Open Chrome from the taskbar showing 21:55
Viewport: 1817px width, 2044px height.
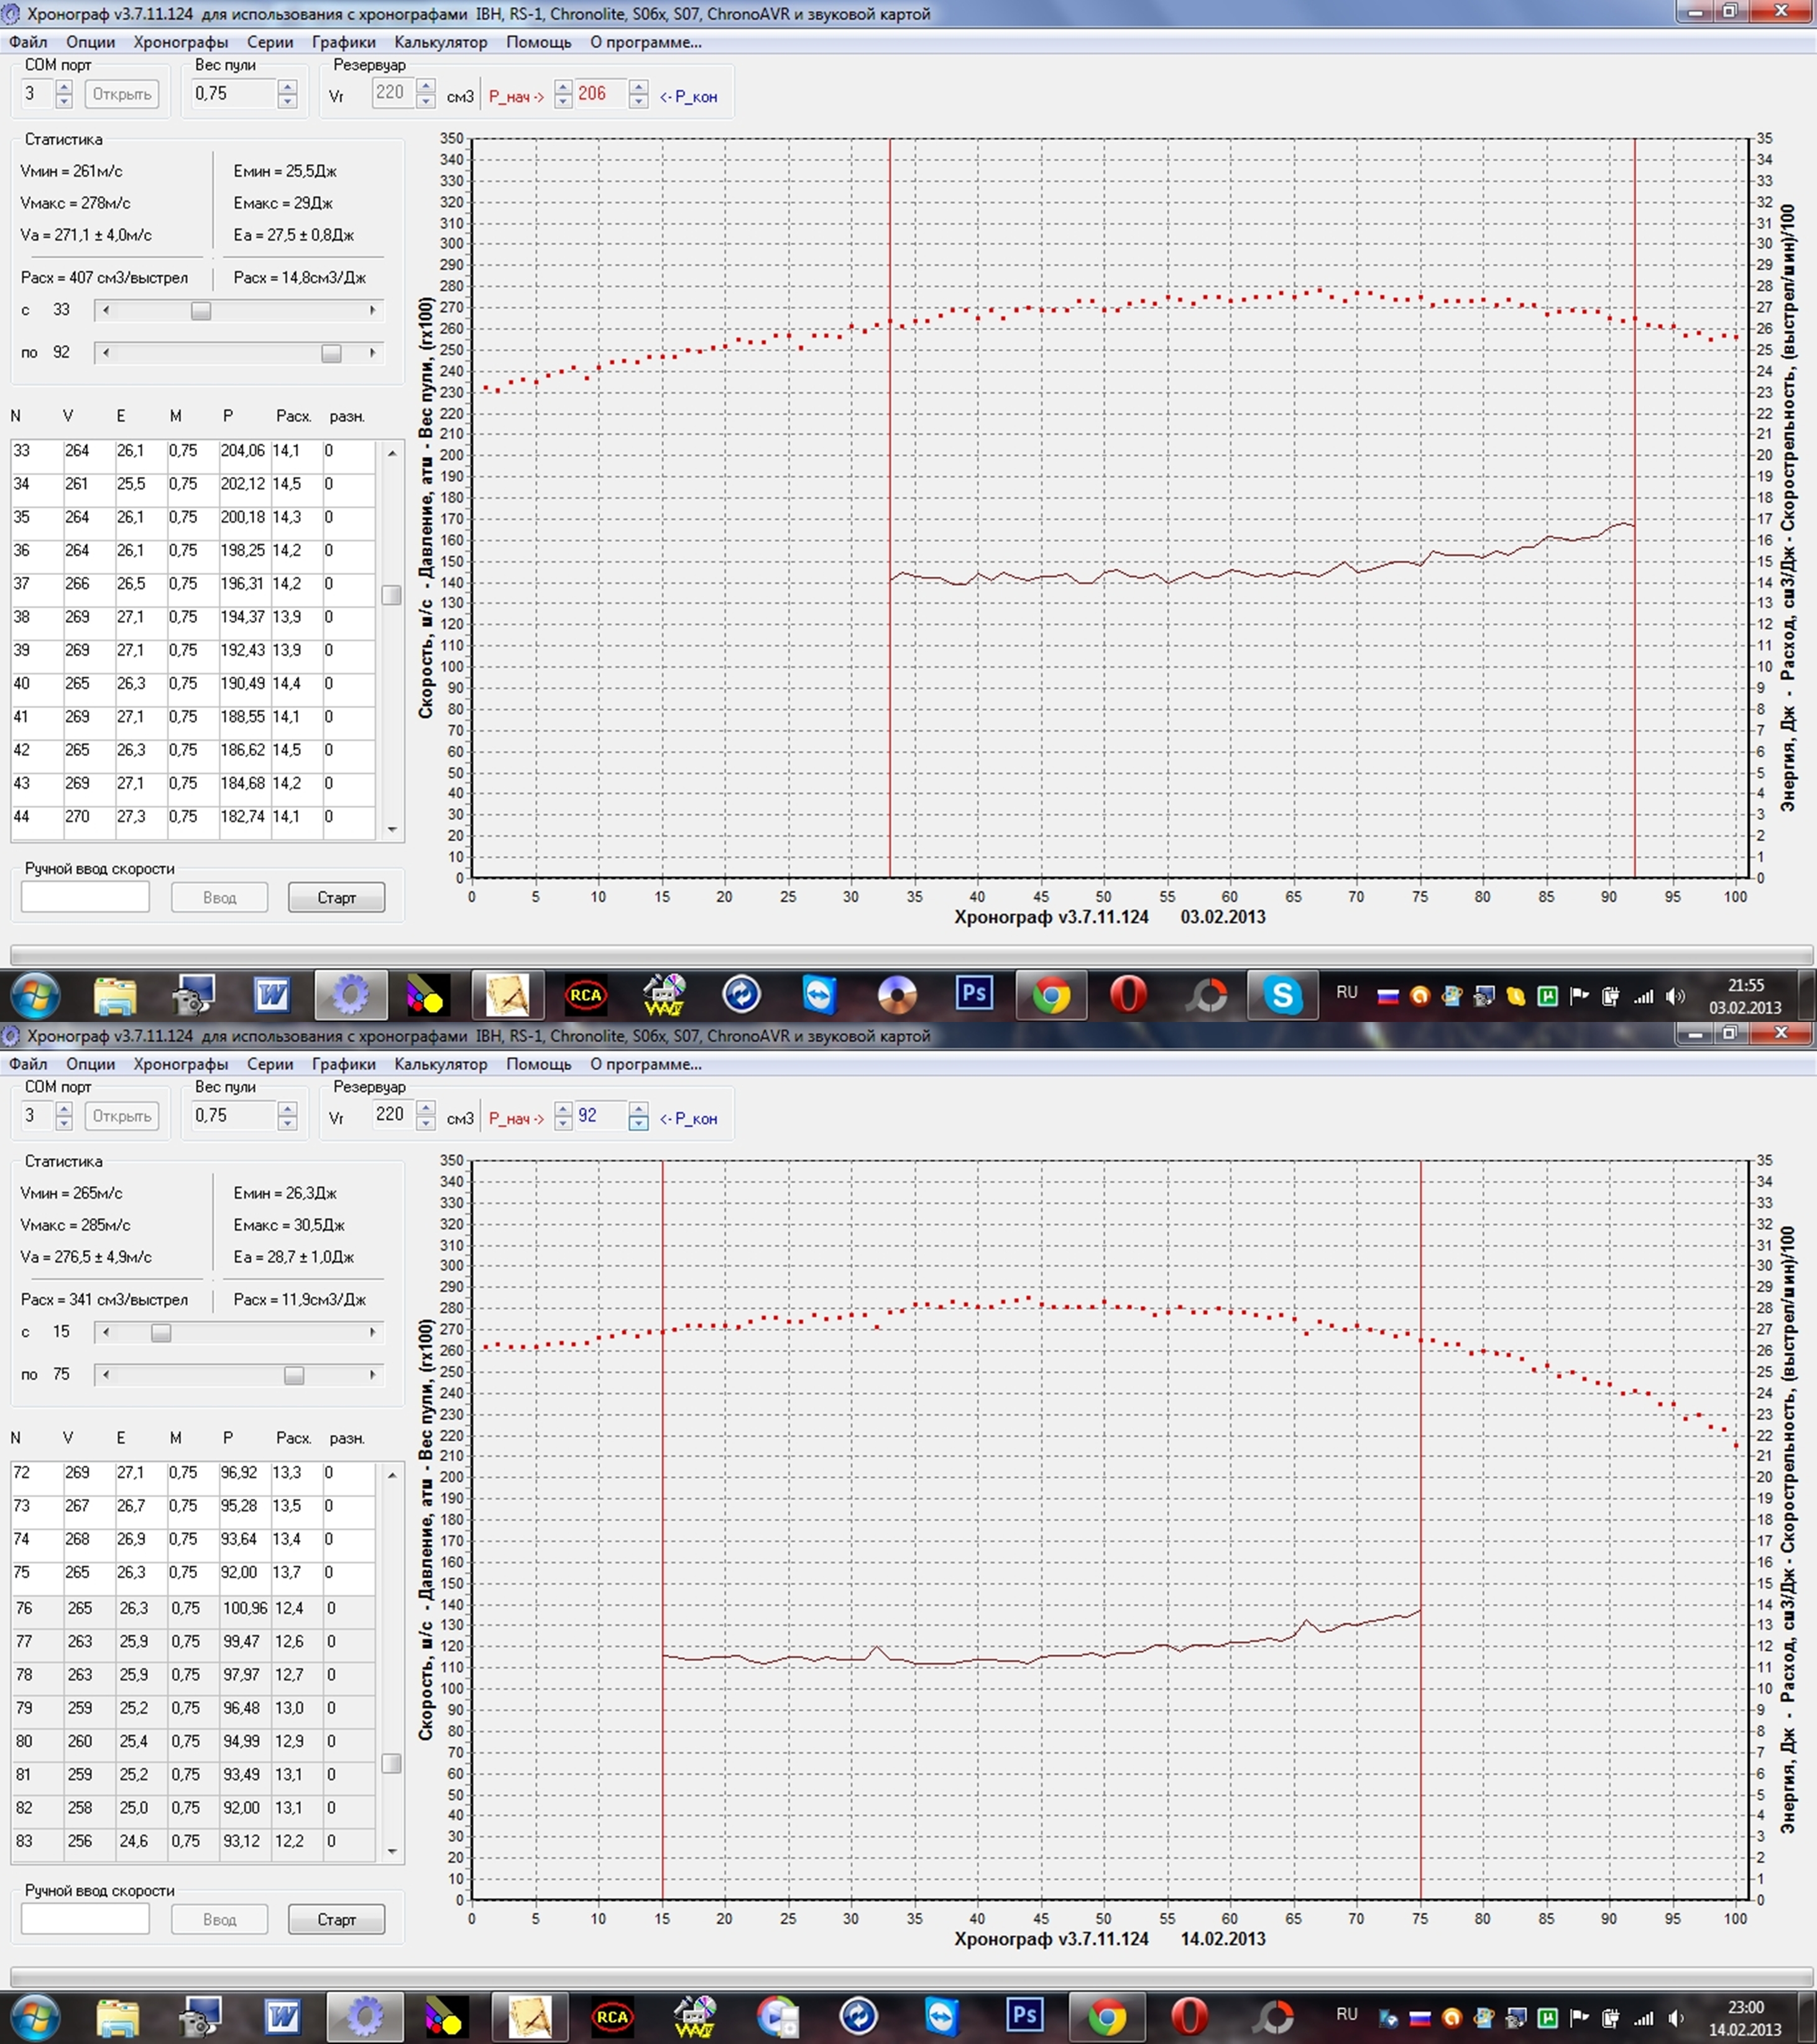pyautogui.click(x=1051, y=995)
